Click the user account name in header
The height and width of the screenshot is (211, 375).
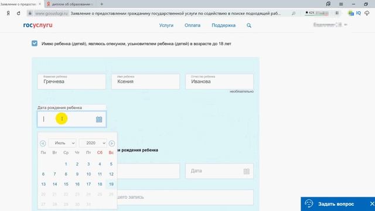click(x=328, y=25)
